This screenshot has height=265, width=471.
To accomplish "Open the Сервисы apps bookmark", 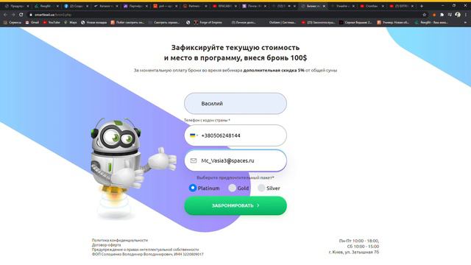I will tap(13, 22).
